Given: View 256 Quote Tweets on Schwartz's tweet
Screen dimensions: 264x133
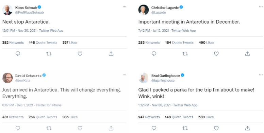Looking at the screenshot, I should tap(43, 117).
